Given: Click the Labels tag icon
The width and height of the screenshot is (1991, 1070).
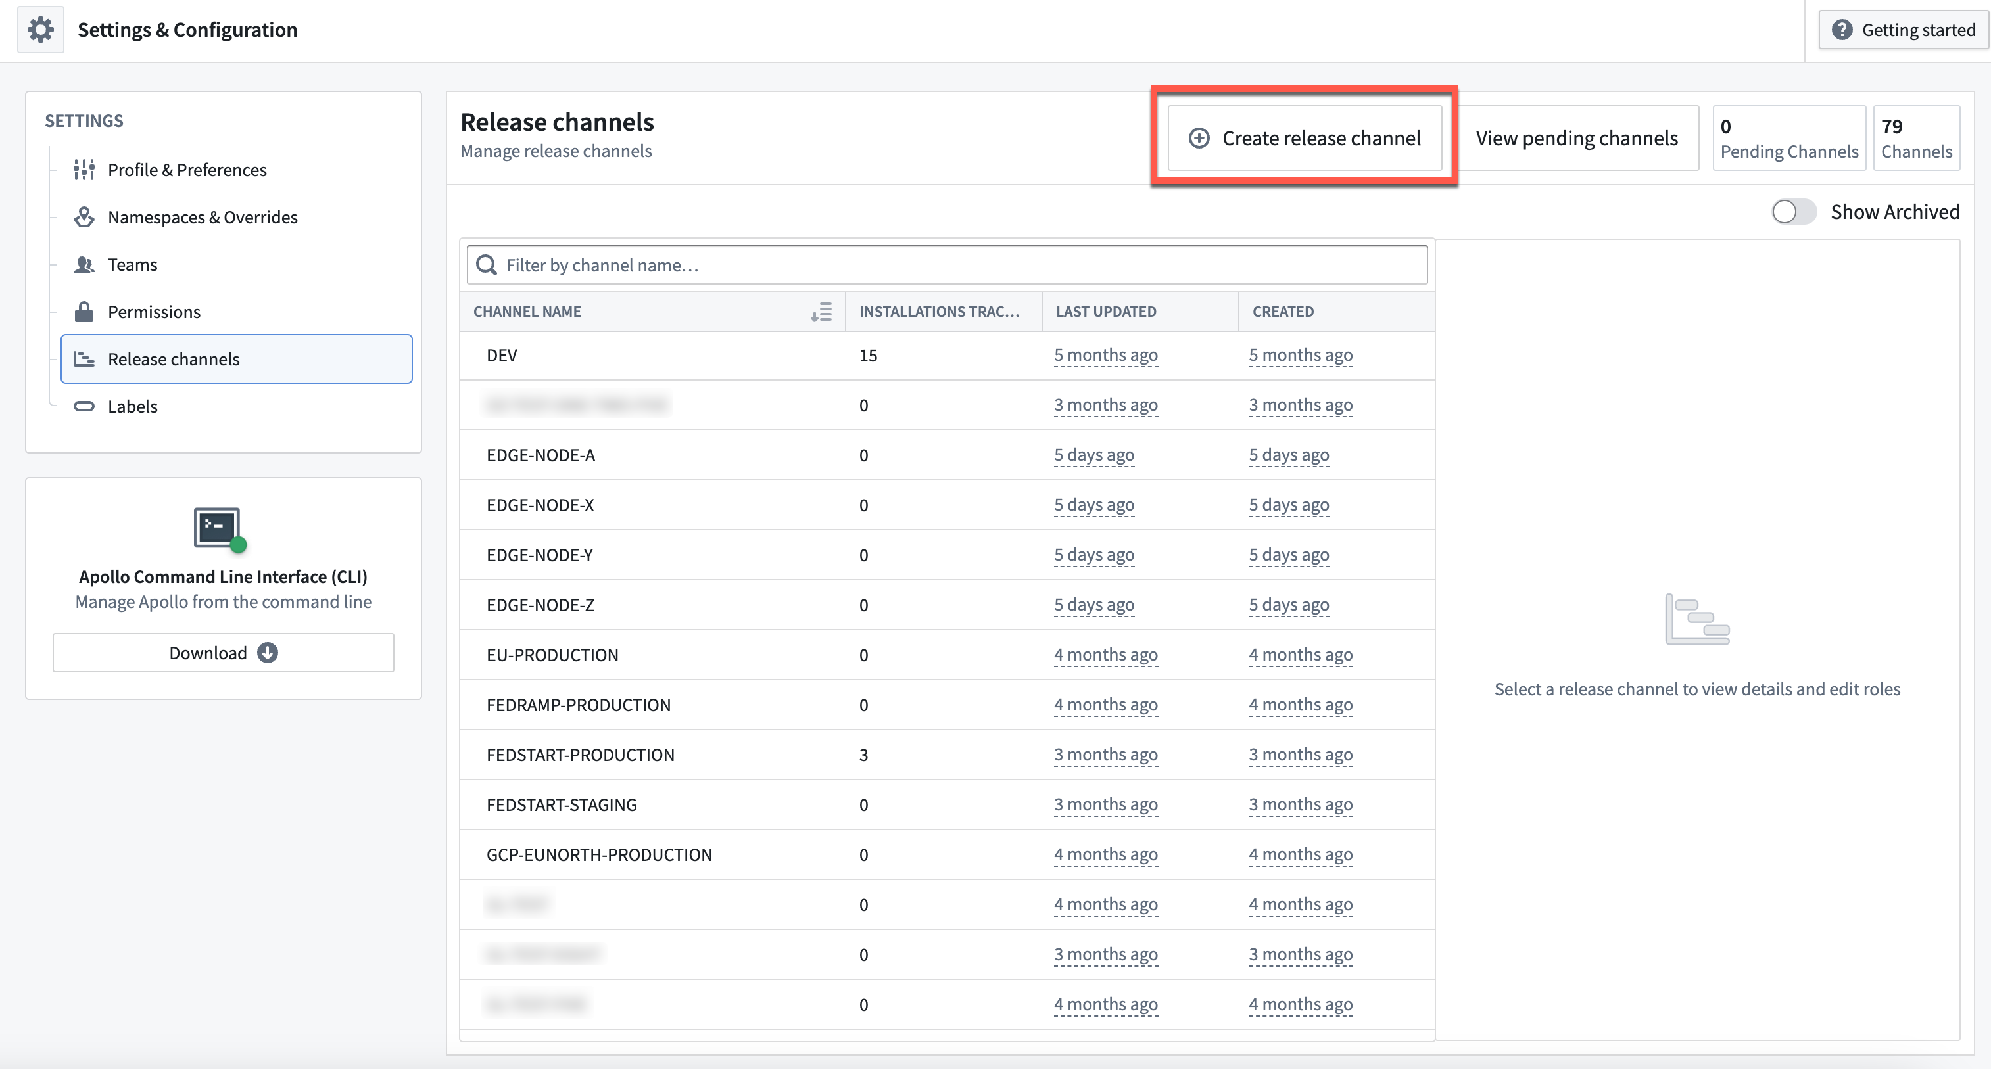Looking at the screenshot, I should (84, 406).
